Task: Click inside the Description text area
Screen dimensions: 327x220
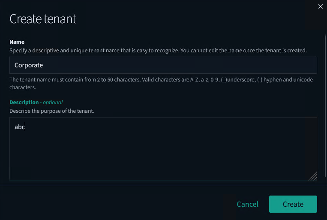Action: click(163, 150)
